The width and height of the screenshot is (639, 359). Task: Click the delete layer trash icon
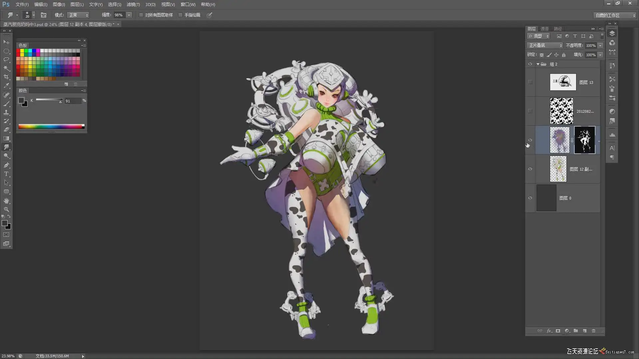(593, 331)
